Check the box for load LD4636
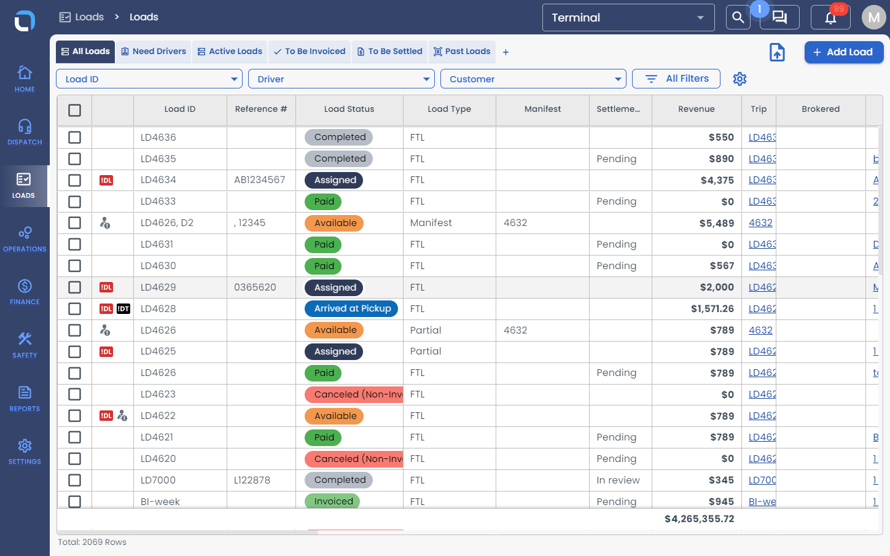Screen dimensions: 890x556 coord(75,137)
